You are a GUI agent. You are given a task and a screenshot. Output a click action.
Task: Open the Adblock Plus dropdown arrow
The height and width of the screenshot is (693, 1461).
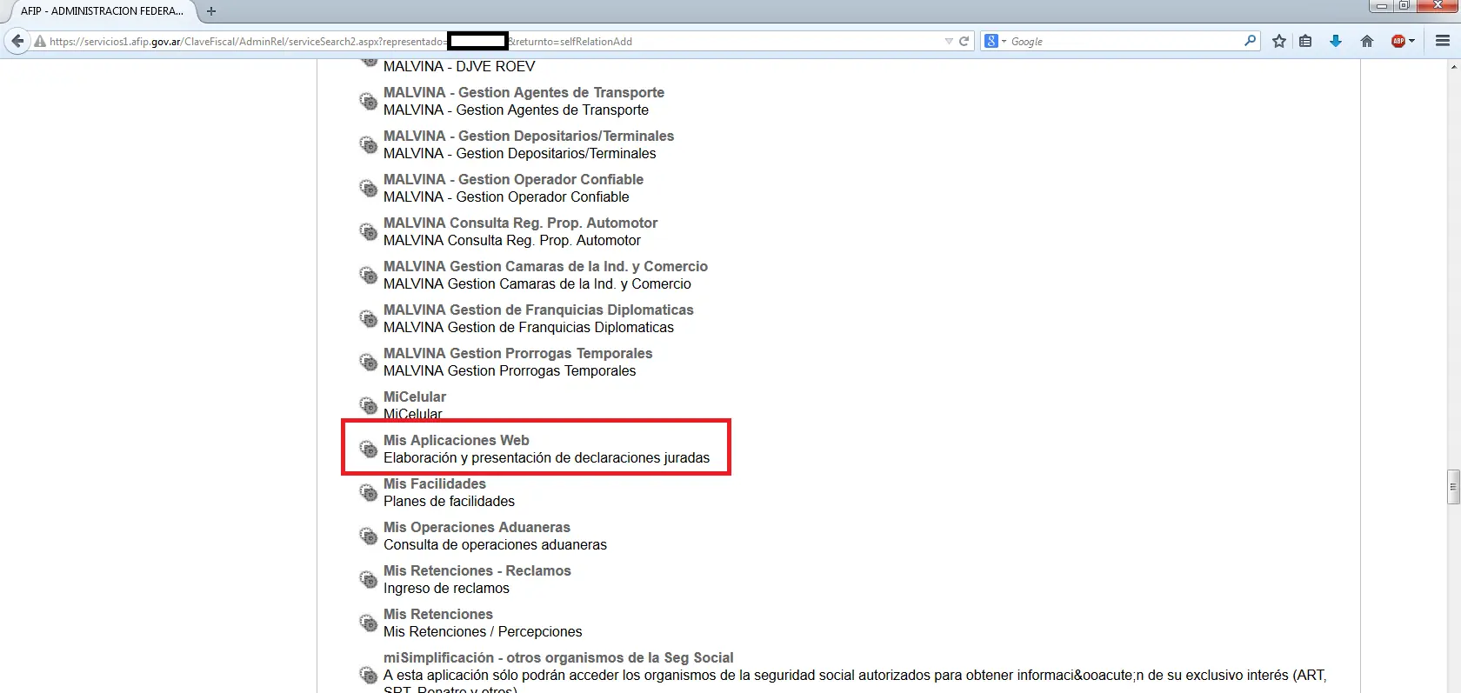[1411, 41]
